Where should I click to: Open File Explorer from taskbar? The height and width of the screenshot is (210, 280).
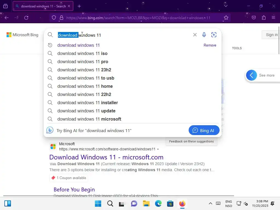pyautogui.click(x=146, y=203)
